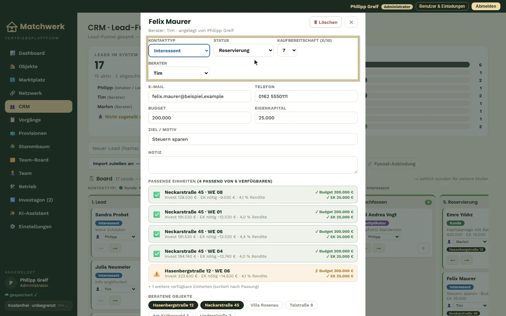Toggle the Villa Rosenau object chip
The height and width of the screenshot is (316, 506).
coord(264,305)
